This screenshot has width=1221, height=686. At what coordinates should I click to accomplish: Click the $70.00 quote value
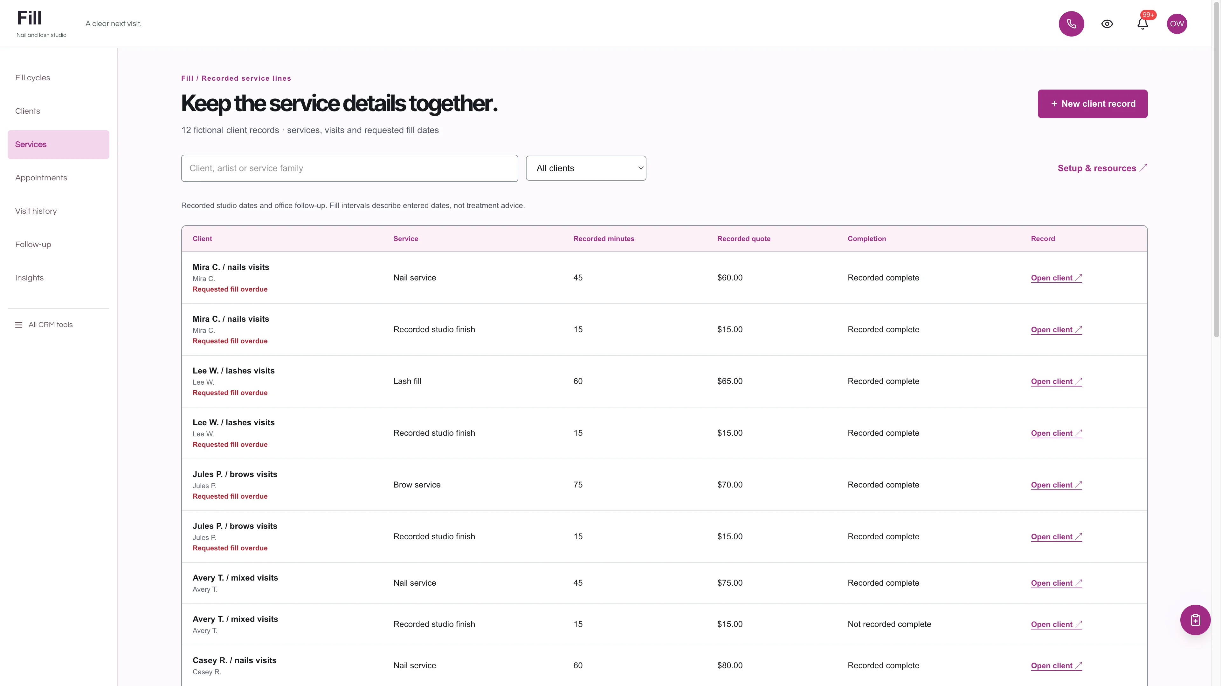(x=729, y=485)
